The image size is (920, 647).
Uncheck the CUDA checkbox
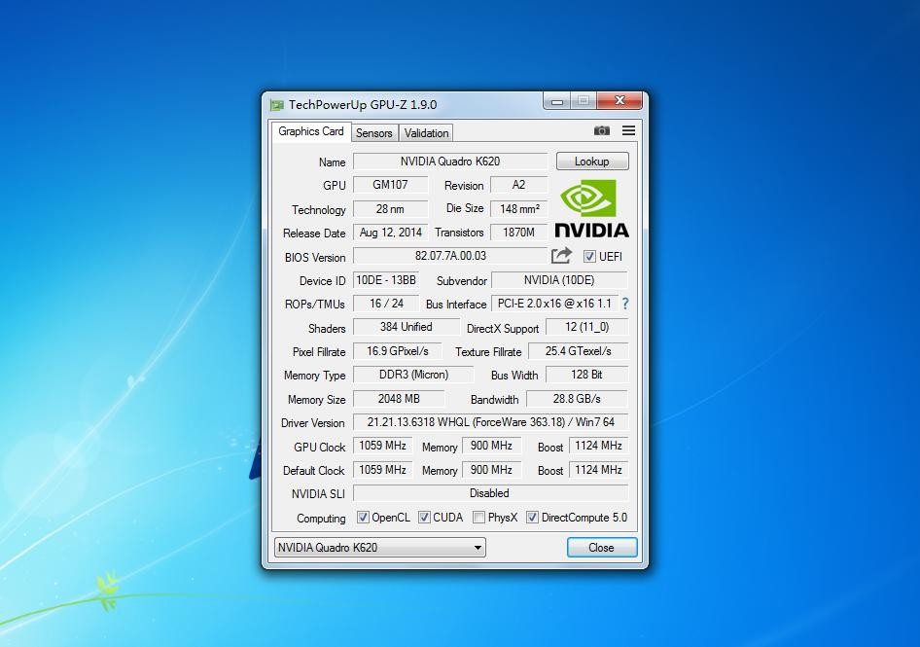pos(424,518)
